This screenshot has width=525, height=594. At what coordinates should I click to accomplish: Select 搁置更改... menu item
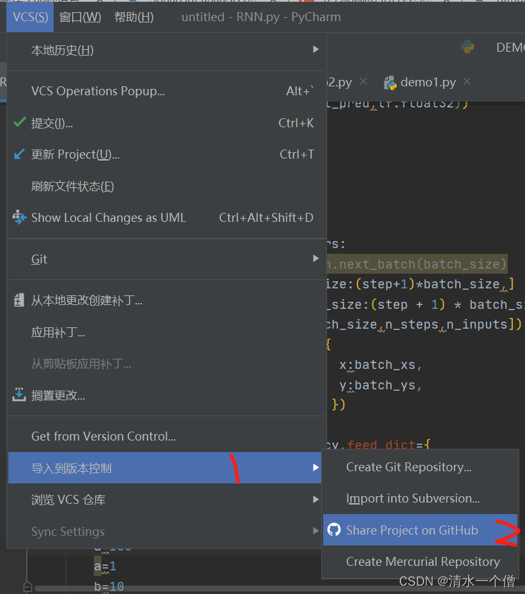(167, 396)
